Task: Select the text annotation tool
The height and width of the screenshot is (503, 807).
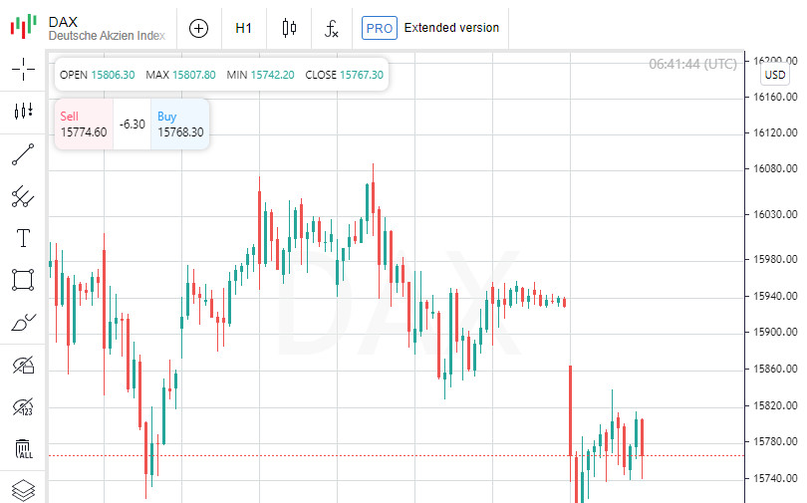Action: click(x=23, y=238)
